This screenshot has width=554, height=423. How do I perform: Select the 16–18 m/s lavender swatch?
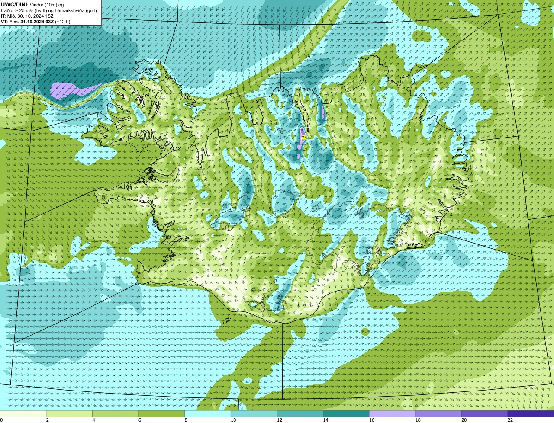[392, 414]
